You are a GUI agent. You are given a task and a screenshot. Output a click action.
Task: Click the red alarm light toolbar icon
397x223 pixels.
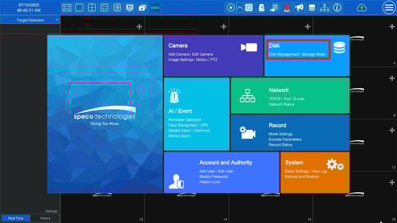coord(287,8)
